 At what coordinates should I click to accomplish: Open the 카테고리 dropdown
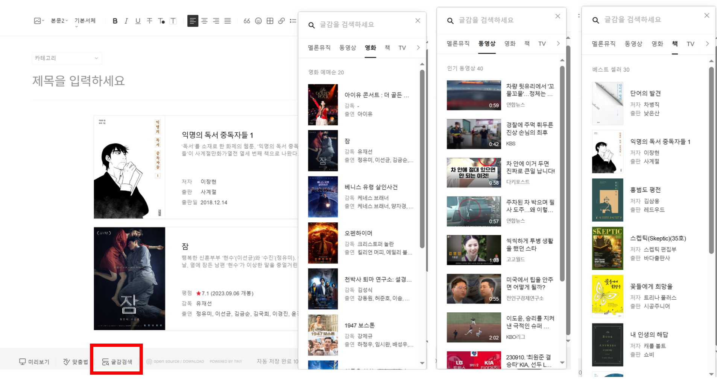[67, 58]
